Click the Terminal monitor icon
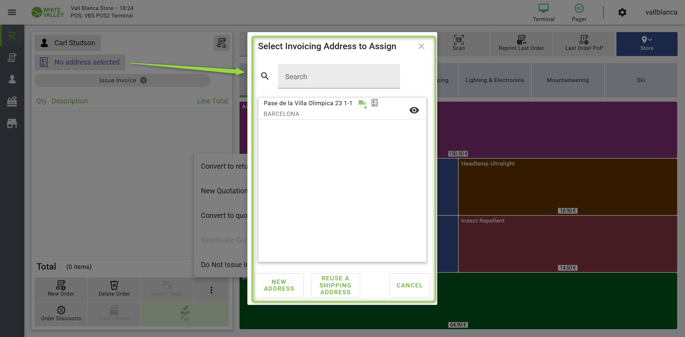The height and width of the screenshot is (337, 685). 543,9
